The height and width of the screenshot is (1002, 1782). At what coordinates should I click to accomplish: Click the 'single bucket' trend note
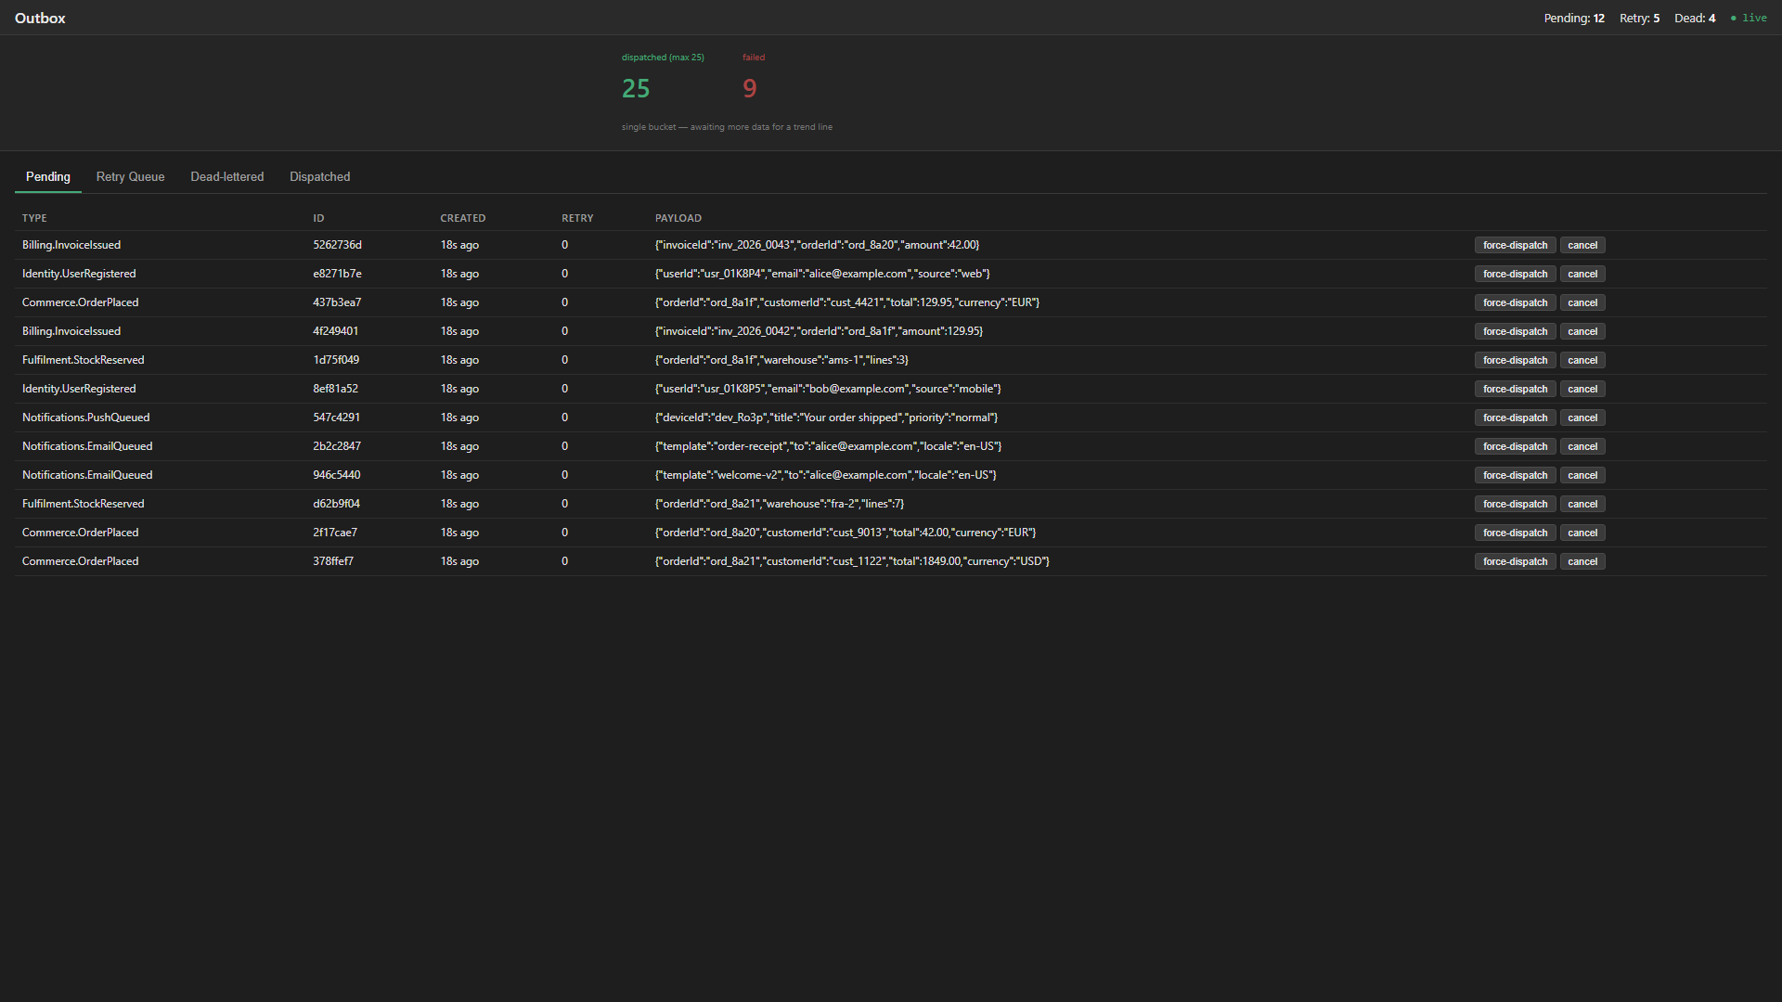pos(727,127)
